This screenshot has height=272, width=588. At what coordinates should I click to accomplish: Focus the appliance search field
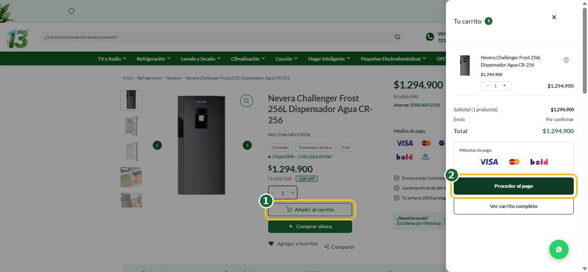click(222, 37)
